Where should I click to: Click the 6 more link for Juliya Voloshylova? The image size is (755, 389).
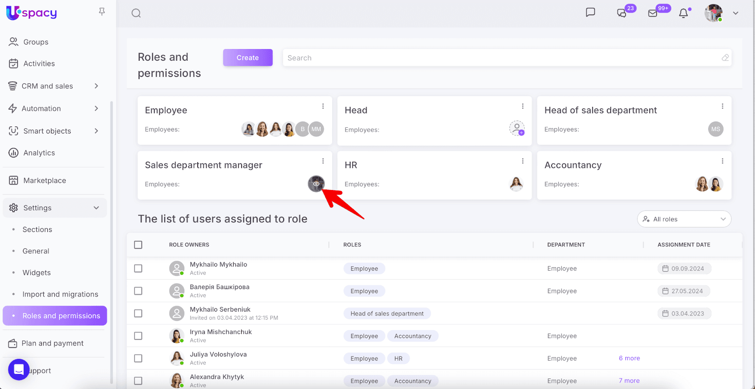[x=629, y=358]
